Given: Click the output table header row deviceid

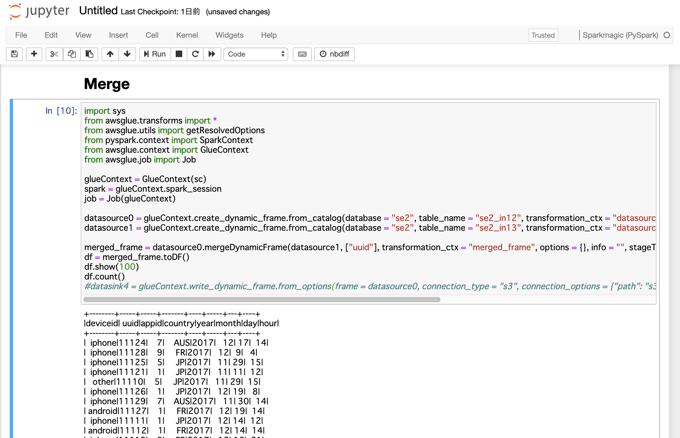Looking at the screenshot, I should point(181,323).
